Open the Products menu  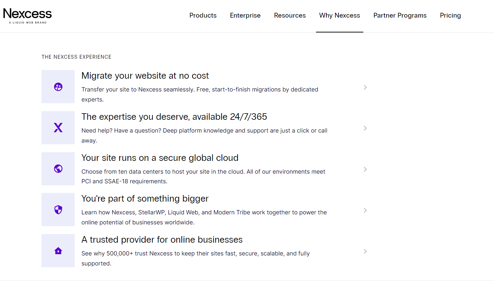pos(203,16)
